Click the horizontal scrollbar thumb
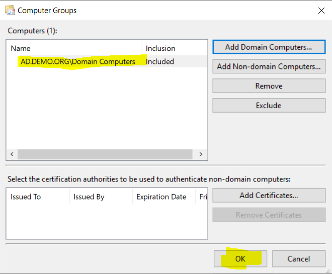The image size is (332, 274). [x=105, y=154]
